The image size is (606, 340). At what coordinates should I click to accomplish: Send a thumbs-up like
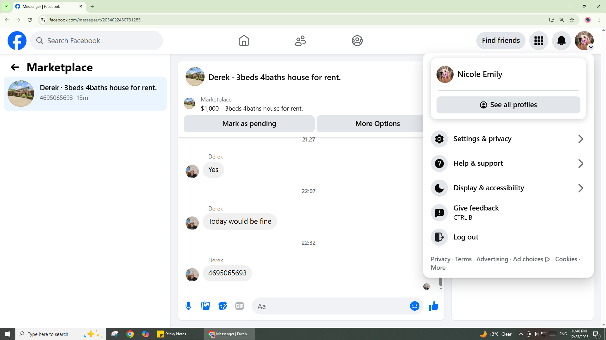[433, 306]
